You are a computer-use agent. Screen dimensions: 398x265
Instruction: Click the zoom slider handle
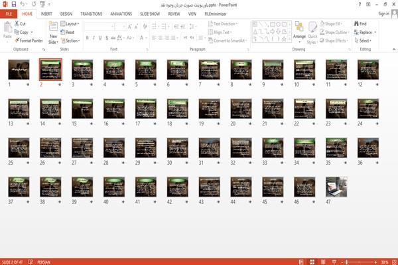click(x=347, y=262)
